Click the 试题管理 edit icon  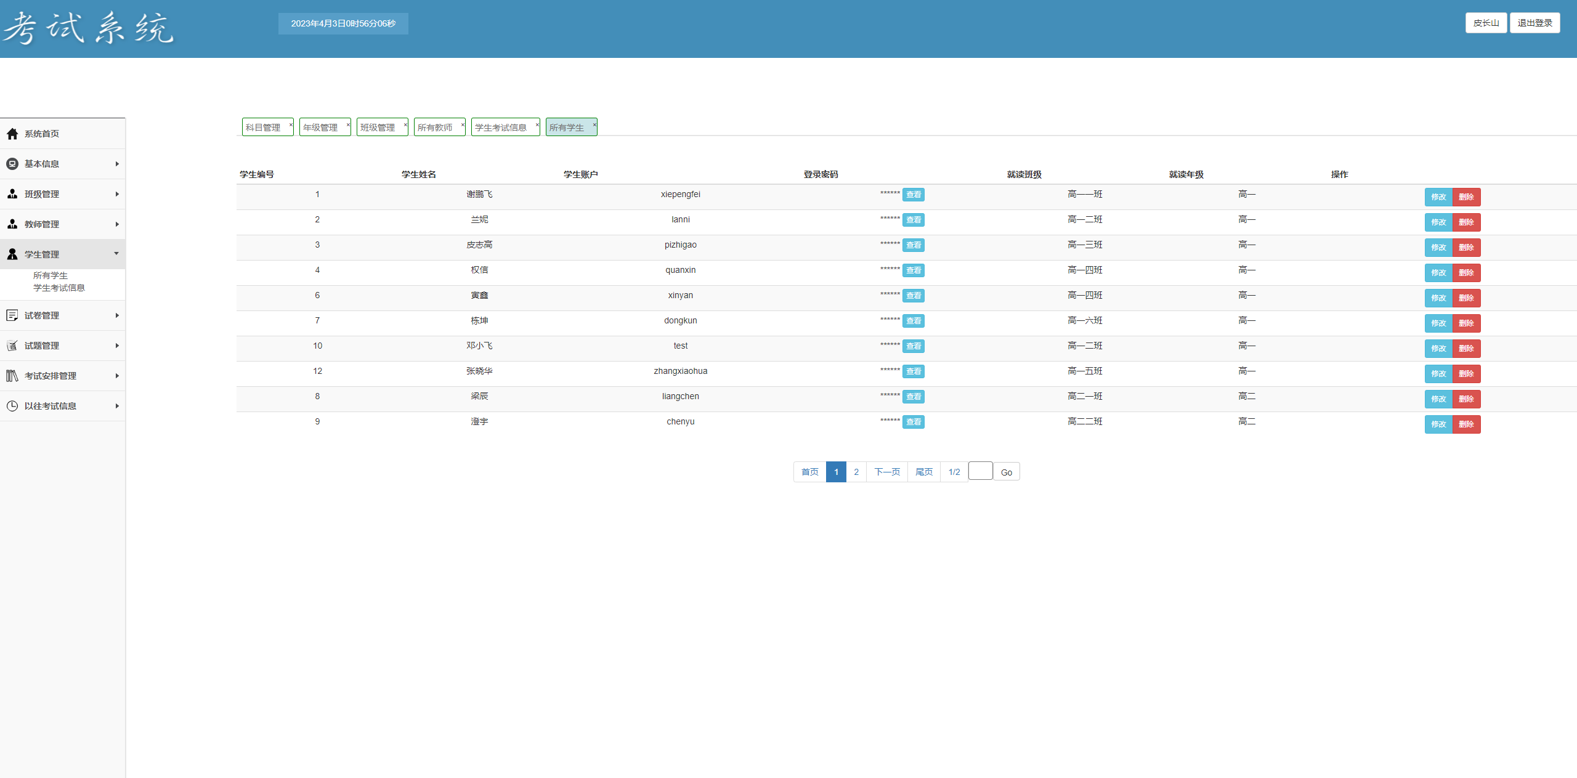(x=12, y=346)
